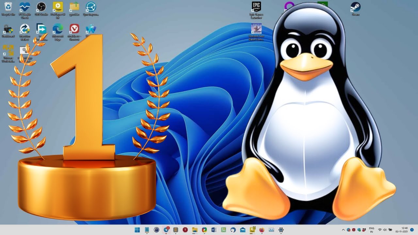Open the Windows Start menu
This screenshot has width=418, height=235.
pos(137,230)
